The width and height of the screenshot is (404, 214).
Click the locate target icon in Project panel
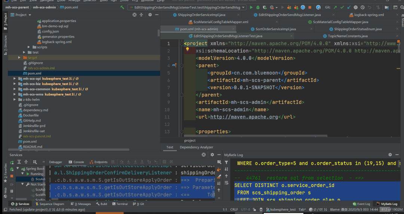point(135,15)
